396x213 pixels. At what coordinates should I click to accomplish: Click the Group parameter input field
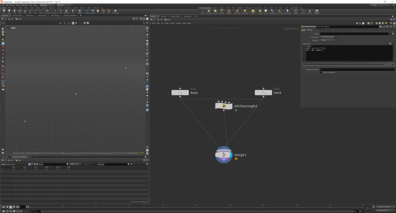point(354,34)
